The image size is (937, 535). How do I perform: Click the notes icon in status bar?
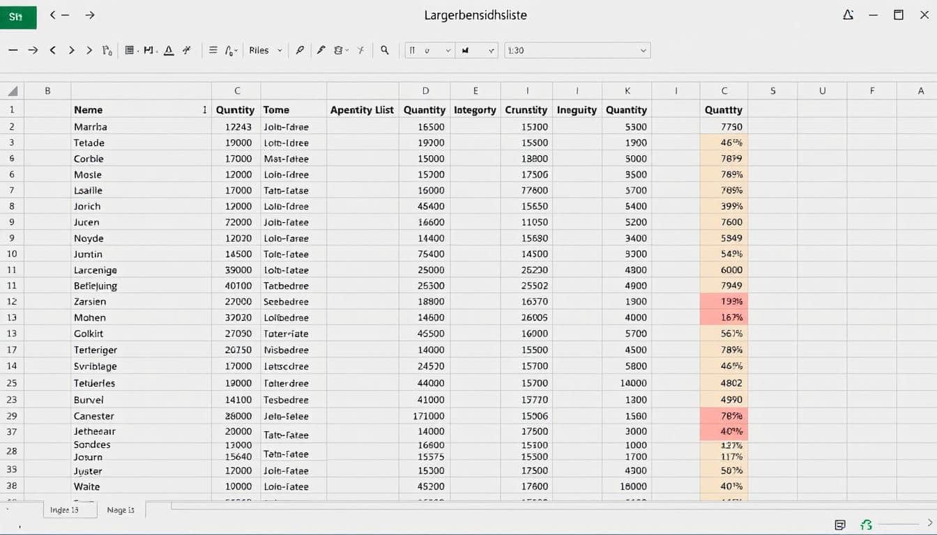(840, 525)
